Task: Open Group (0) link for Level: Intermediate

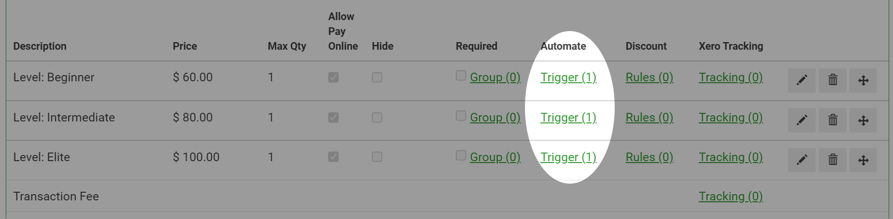Action: pyautogui.click(x=495, y=118)
